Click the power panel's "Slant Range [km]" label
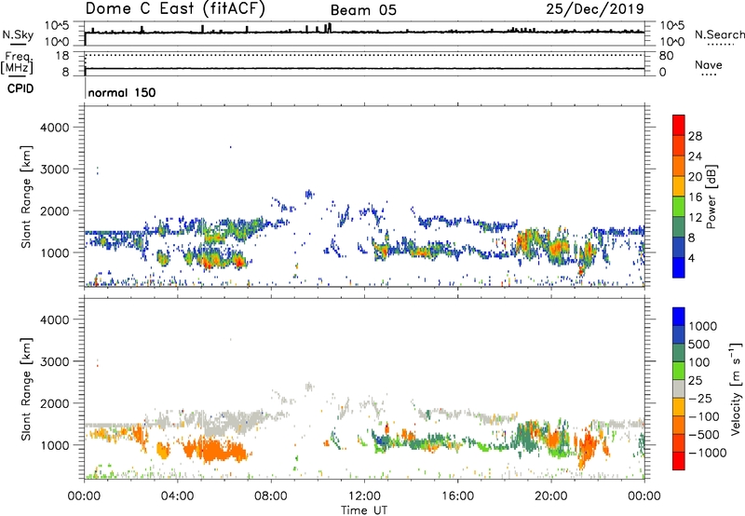The image size is (745, 516). click(26, 197)
